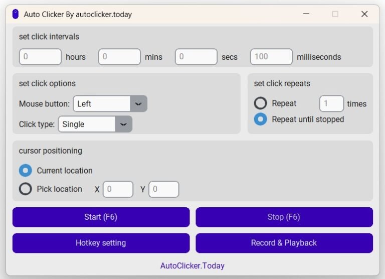Select Repeat until stopped option
The image size is (385, 279).
pyautogui.click(x=261, y=119)
